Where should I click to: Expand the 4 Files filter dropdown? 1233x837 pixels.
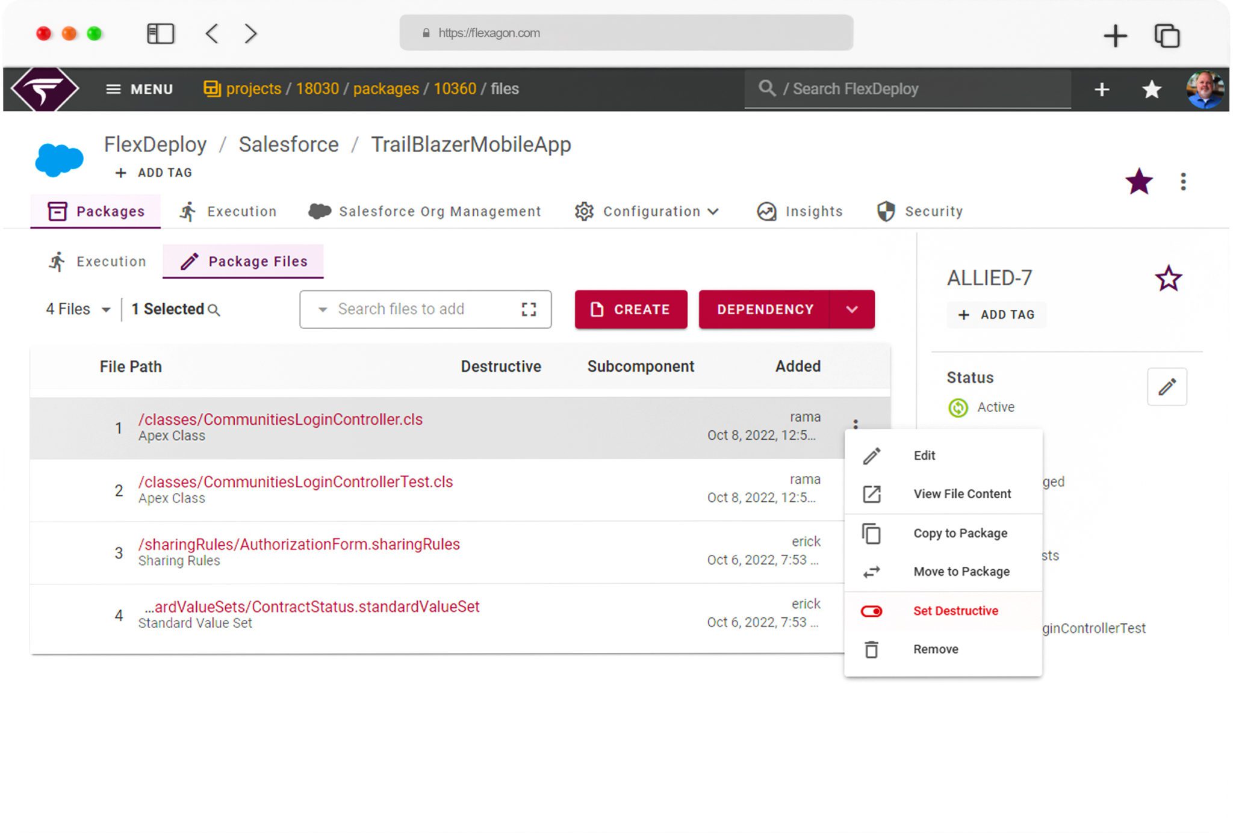pyautogui.click(x=105, y=309)
